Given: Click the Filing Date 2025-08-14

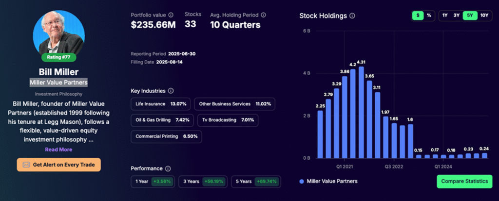Looking at the screenshot, I should tap(169, 62).
